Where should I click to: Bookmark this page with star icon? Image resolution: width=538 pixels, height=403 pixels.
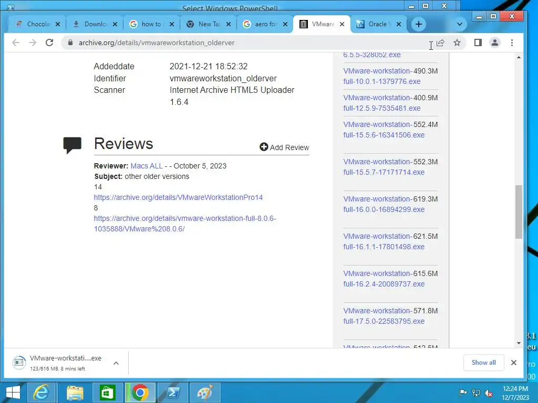point(457,43)
